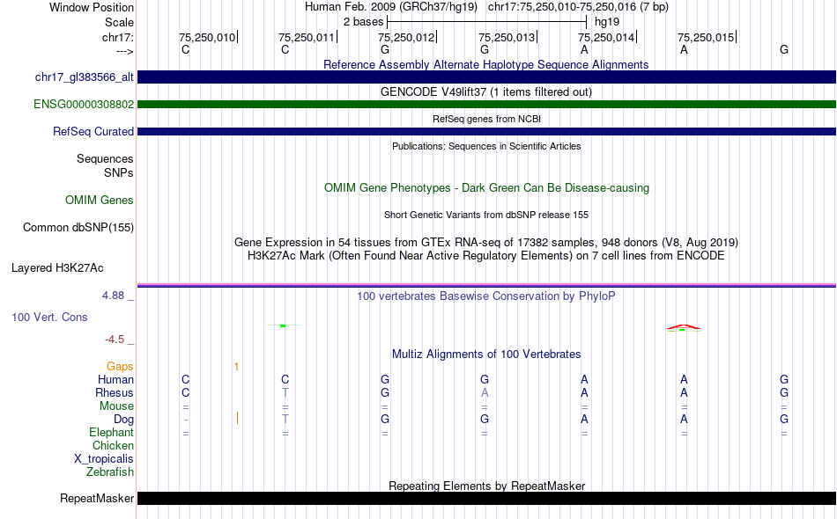Click position marker 75,250,015

click(707, 37)
